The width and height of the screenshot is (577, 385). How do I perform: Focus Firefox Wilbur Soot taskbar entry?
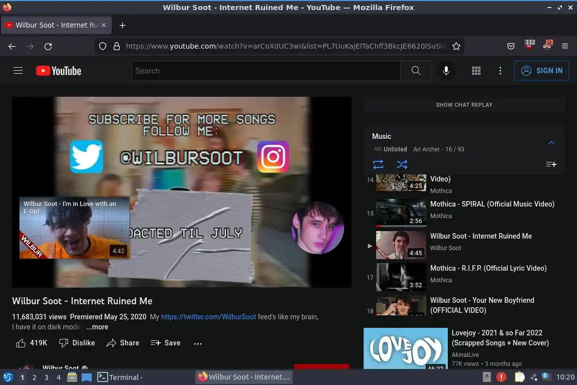(x=244, y=377)
